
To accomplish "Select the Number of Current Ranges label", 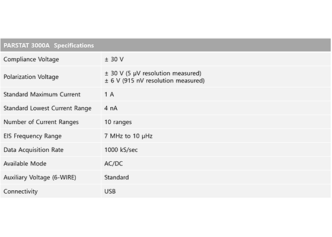I will coord(41,122).
